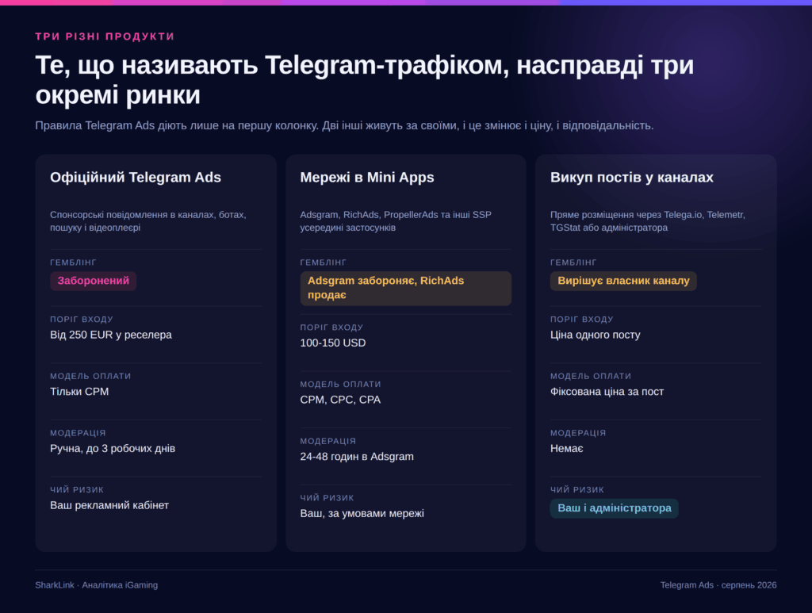Image resolution: width=812 pixels, height=613 pixels.
Task: Click 'ГЕМБЛІНГ' label in Офіційний Telegram Ads card
Action: point(73,262)
